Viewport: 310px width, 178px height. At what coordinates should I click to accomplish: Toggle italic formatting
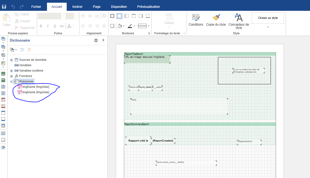48,26
